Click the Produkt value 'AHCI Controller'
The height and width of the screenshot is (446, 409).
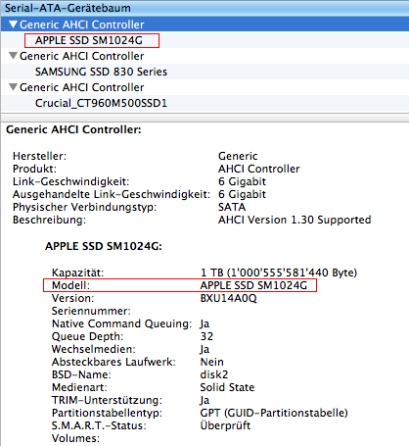pyautogui.click(x=259, y=169)
